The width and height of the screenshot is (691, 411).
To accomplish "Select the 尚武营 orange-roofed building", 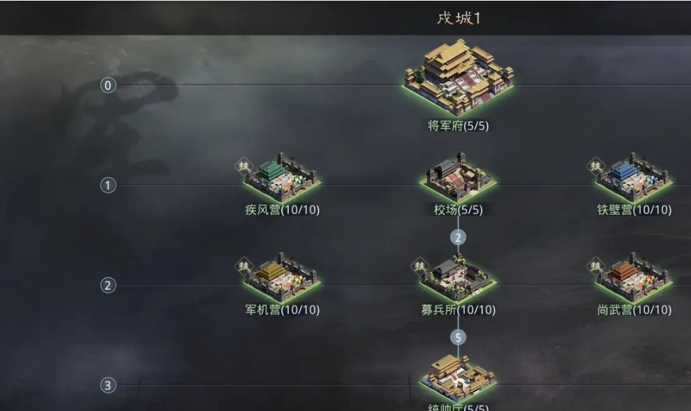I will point(634,277).
